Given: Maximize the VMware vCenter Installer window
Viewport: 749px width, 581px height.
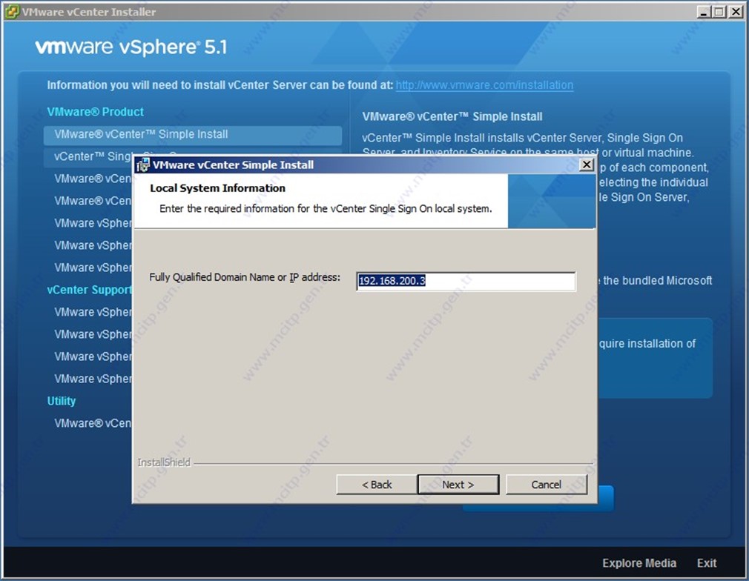Looking at the screenshot, I should (719, 12).
